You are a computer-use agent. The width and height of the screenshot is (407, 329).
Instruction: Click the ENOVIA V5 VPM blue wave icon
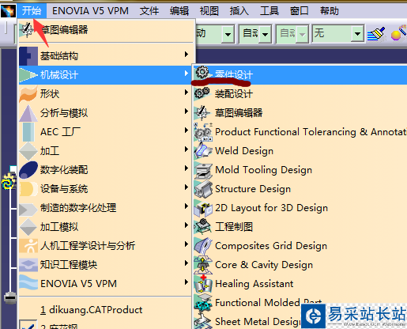tap(28, 282)
